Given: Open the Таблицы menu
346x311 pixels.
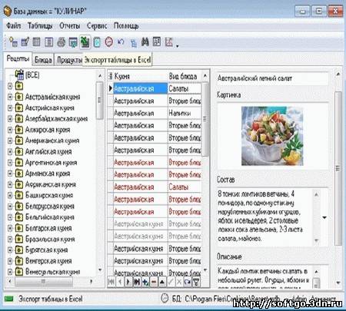Looking at the screenshot, I should point(40,25).
